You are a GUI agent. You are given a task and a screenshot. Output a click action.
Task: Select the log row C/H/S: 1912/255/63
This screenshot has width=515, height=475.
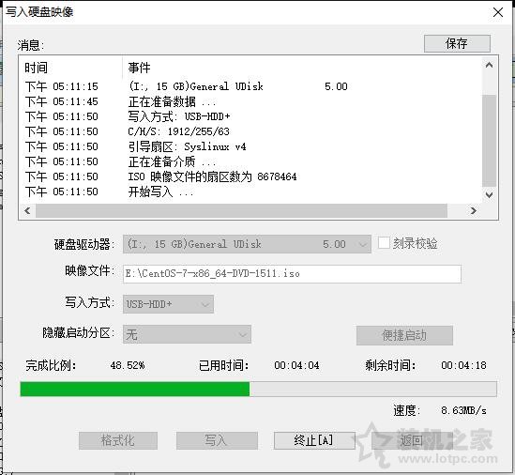pyautogui.click(x=250, y=131)
